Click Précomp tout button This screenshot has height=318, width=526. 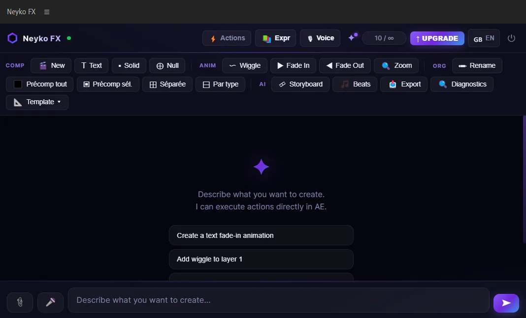[x=39, y=85]
